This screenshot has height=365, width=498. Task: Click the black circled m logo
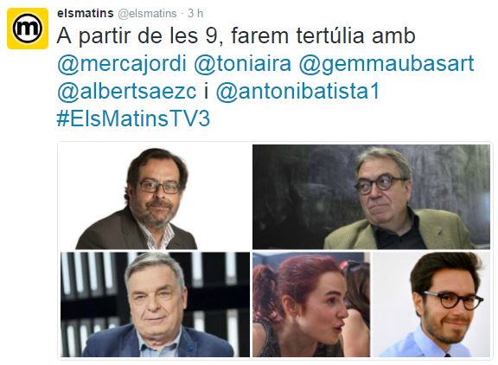28,28
